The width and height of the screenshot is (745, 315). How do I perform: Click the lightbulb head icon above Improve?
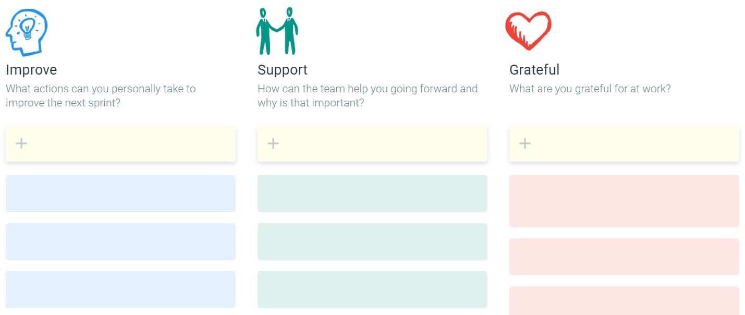point(27,32)
